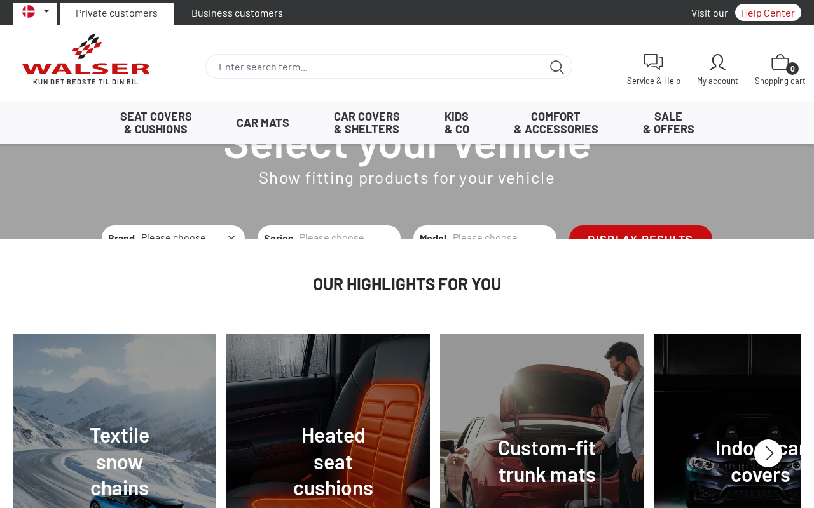Click the Walser logo
The image size is (814, 508).
pyautogui.click(x=86, y=60)
